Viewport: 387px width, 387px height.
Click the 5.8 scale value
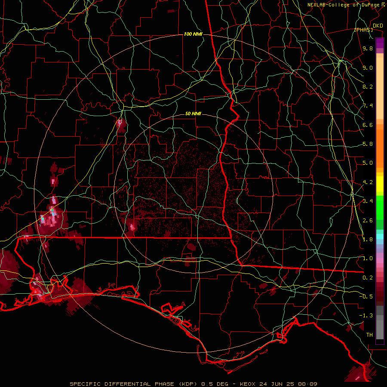coord(368,144)
